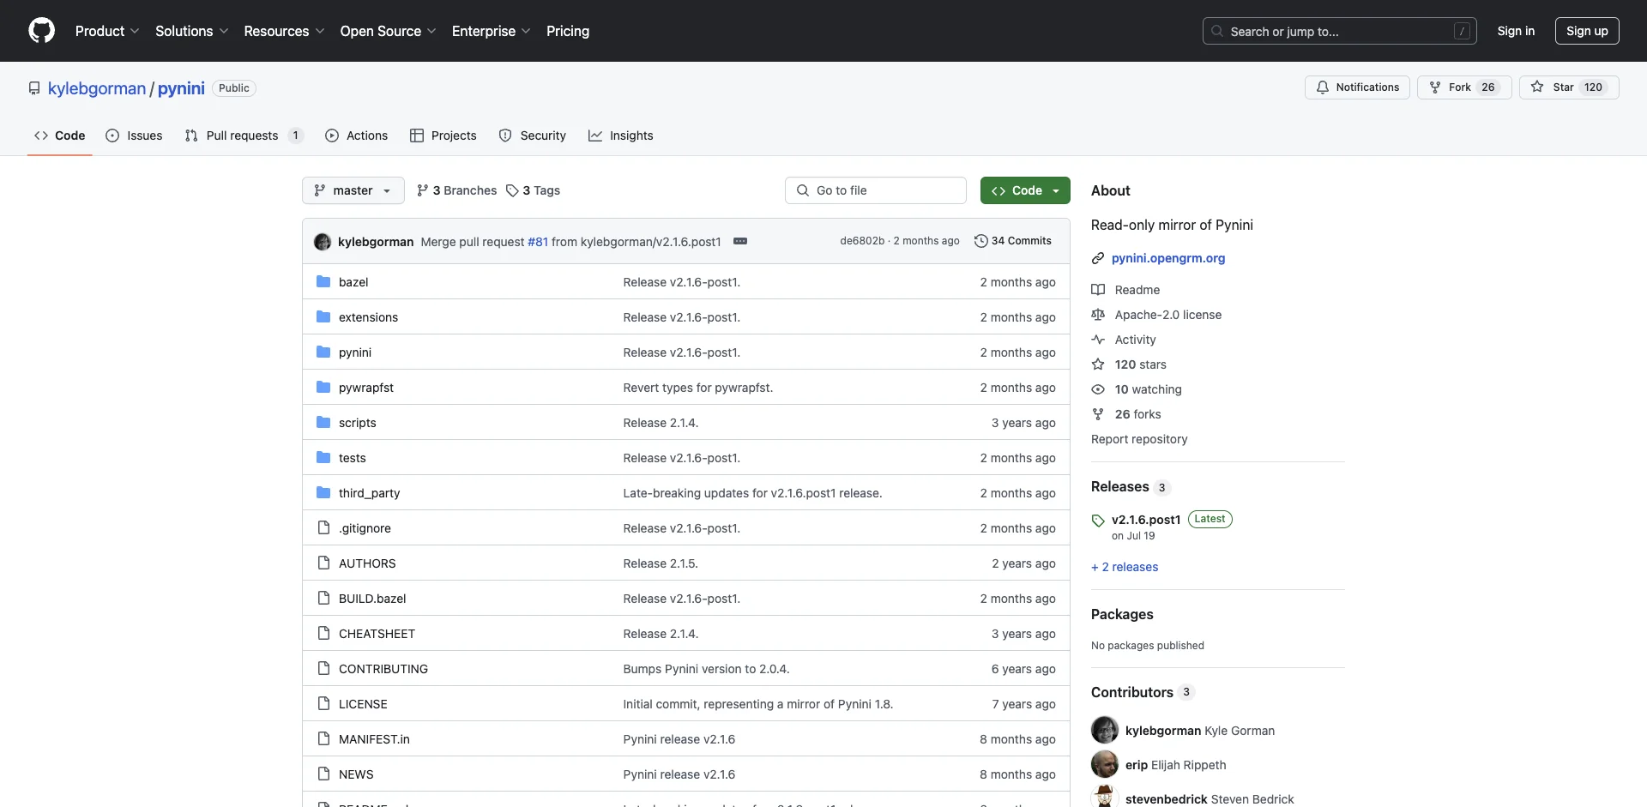Open the Projects tab
The width and height of the screenshot is (1647, 807).
[x=443, y=136]
